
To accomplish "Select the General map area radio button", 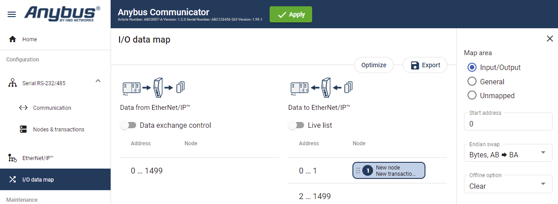I will pos(472,82).
